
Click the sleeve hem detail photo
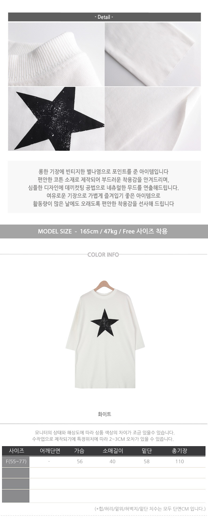coord(153,54)
